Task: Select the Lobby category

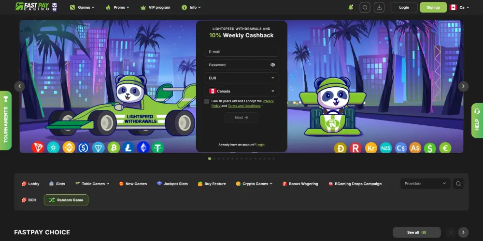Action: click(30, 184)
